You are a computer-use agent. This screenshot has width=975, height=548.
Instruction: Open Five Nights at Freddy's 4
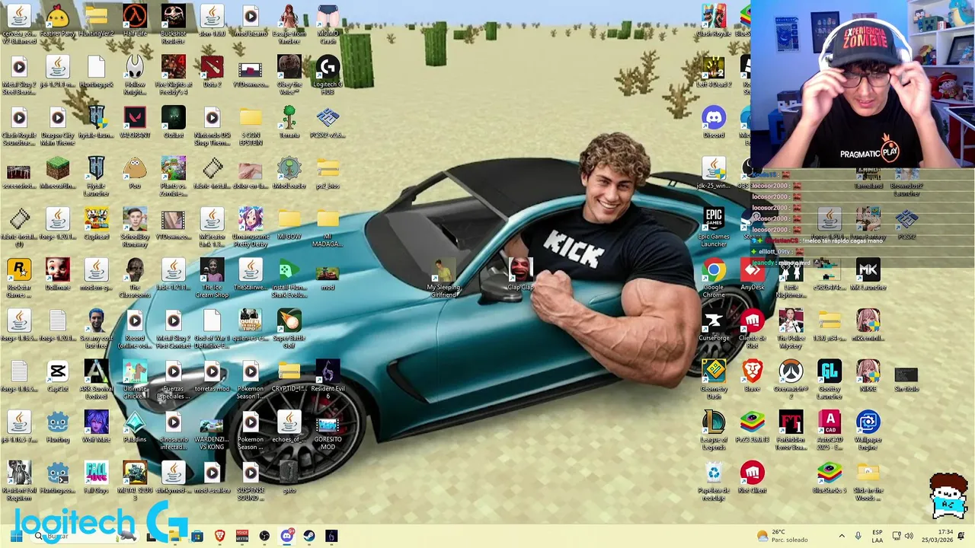pyautogui.click(x=173, y=76)
